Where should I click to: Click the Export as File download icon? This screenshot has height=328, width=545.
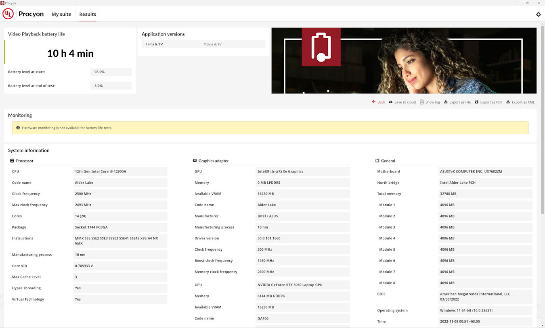[x=446, y=102]
